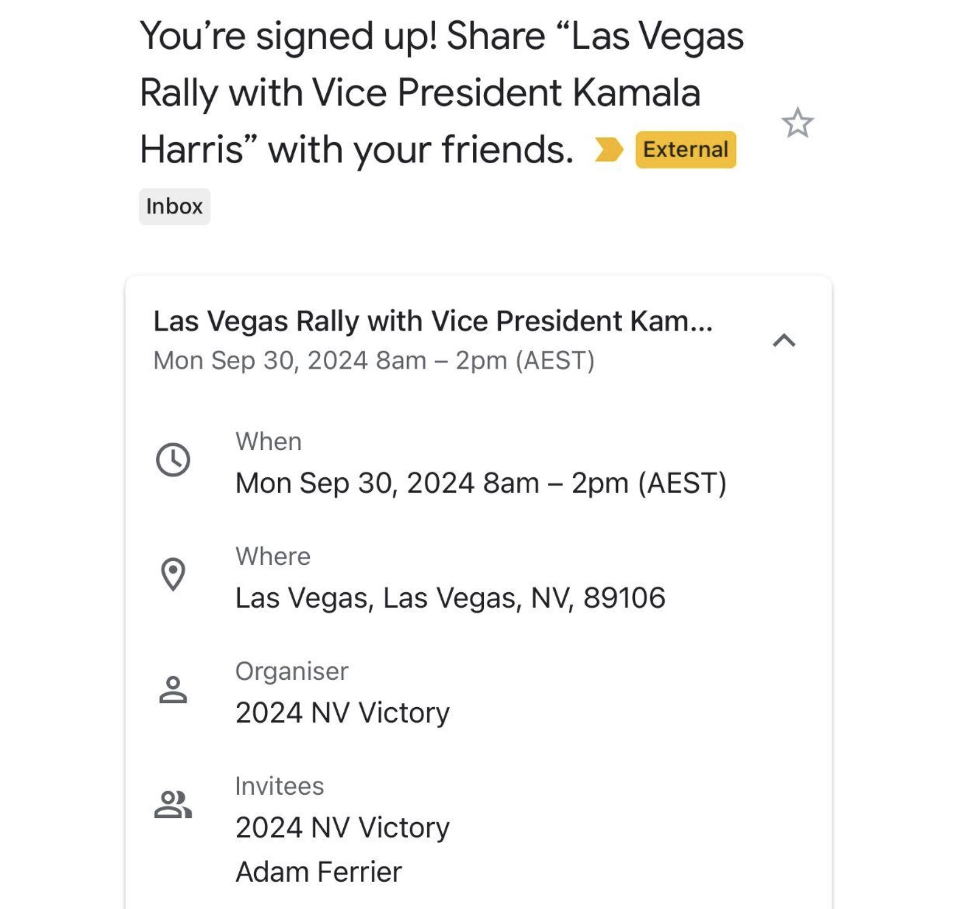Click the Where label
The image size is (953, 909).
[273, 556]
